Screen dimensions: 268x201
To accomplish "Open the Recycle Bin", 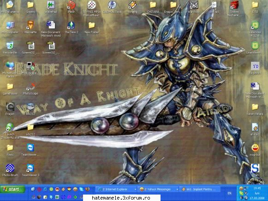I will pyautogui.click(x=10, y=48).
